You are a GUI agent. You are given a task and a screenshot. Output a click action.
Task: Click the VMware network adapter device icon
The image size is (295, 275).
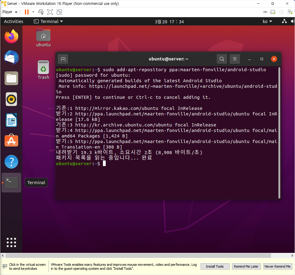click(290, 12)
